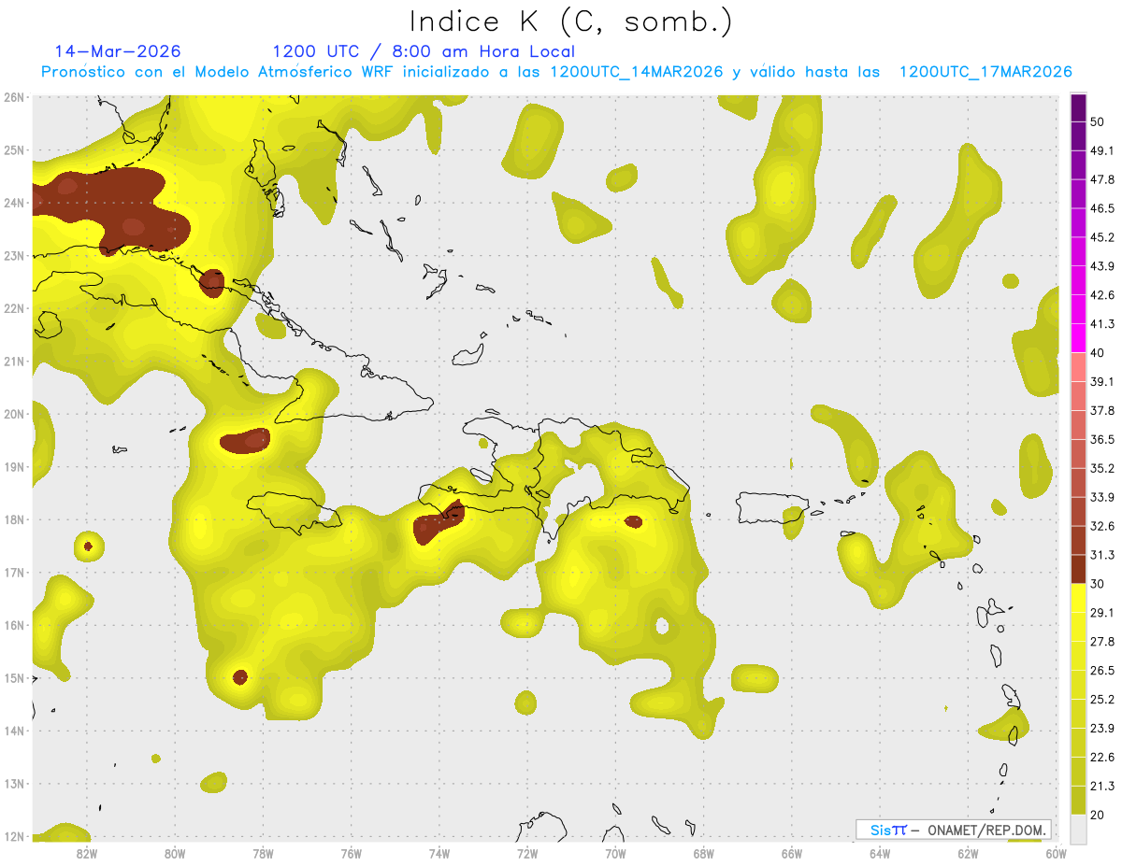This screenshot has height=866, width=1122.
Task: Click the longitude label '62W'
Action: coord(968,853)
